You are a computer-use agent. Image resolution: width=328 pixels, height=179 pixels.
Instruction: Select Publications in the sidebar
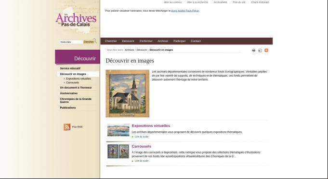tap(68, 108)
